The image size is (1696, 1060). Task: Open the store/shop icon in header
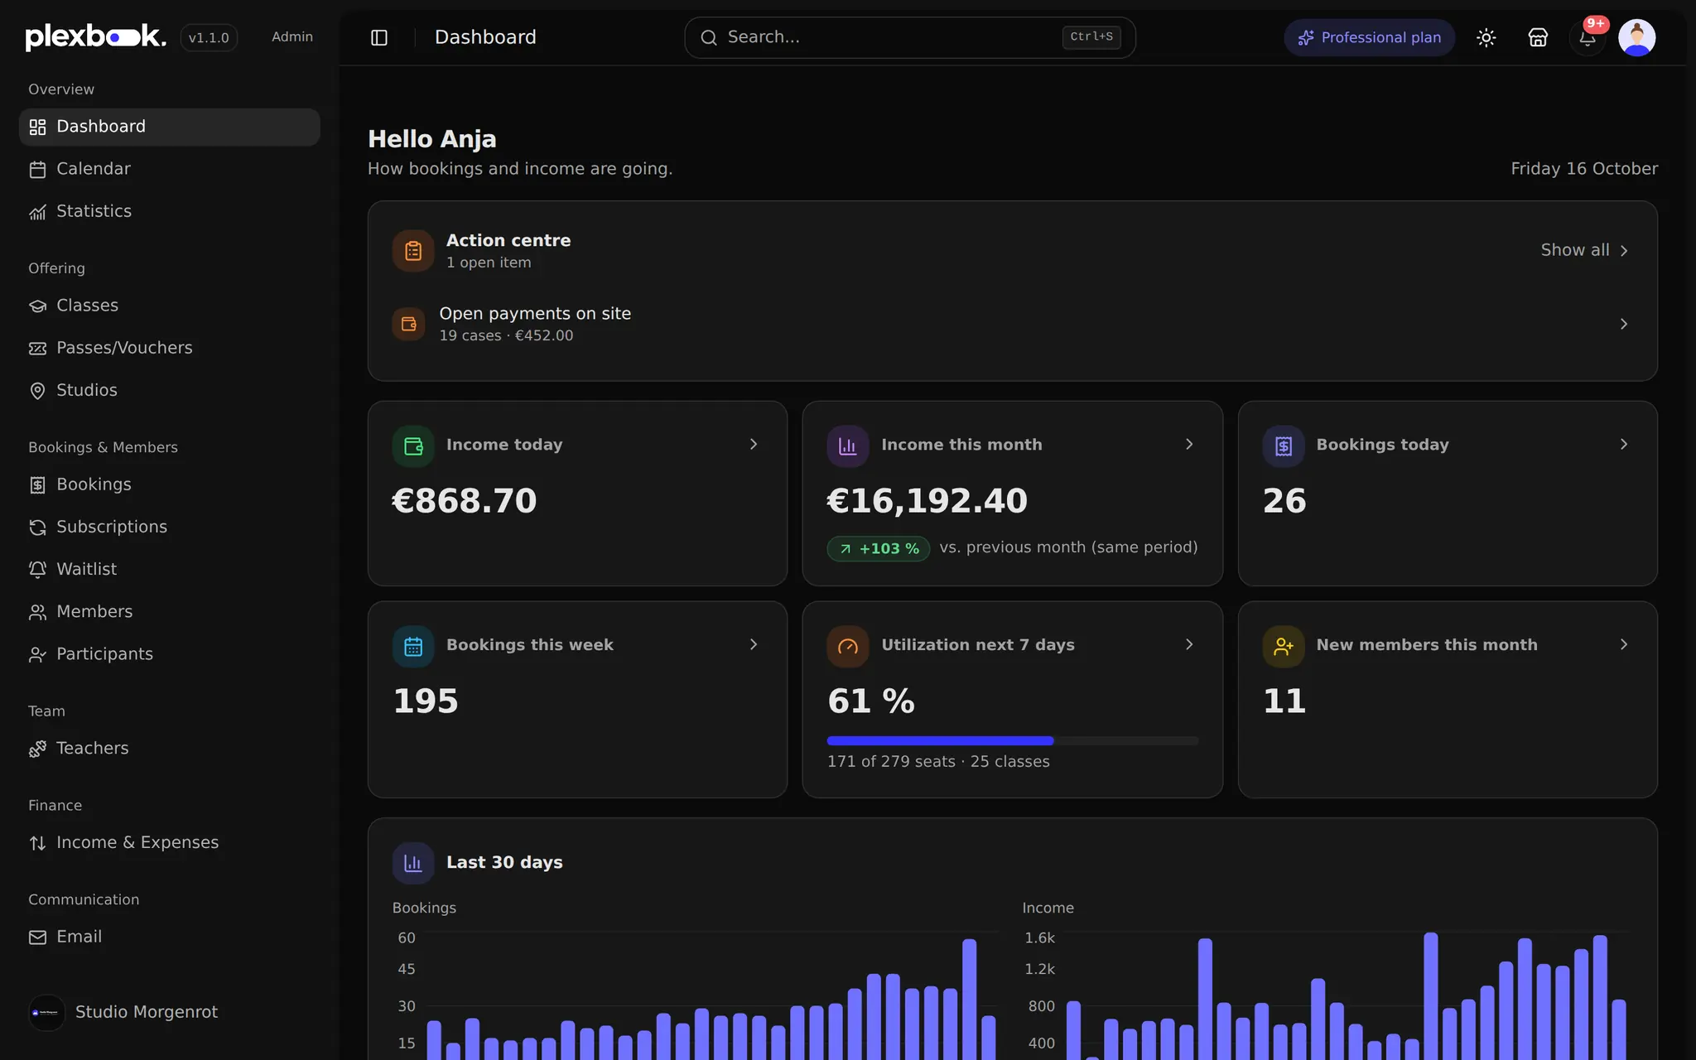click(x=1538, y=37)
